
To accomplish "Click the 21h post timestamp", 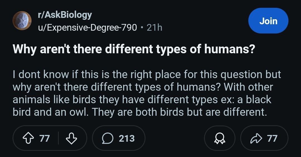I will click(x=154, y=28).
